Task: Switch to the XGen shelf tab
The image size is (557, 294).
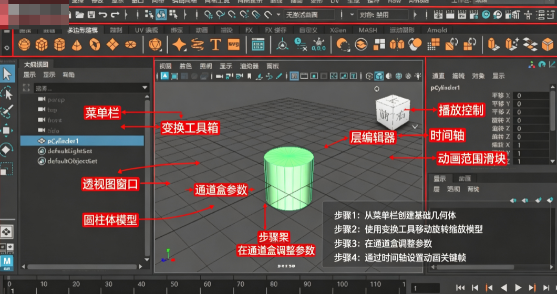Action: [x=338, y=30]
